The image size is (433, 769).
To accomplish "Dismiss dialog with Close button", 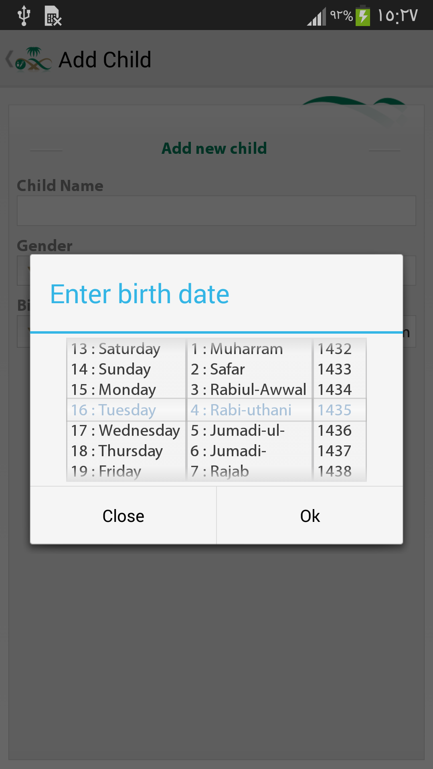I will point(123,516).
